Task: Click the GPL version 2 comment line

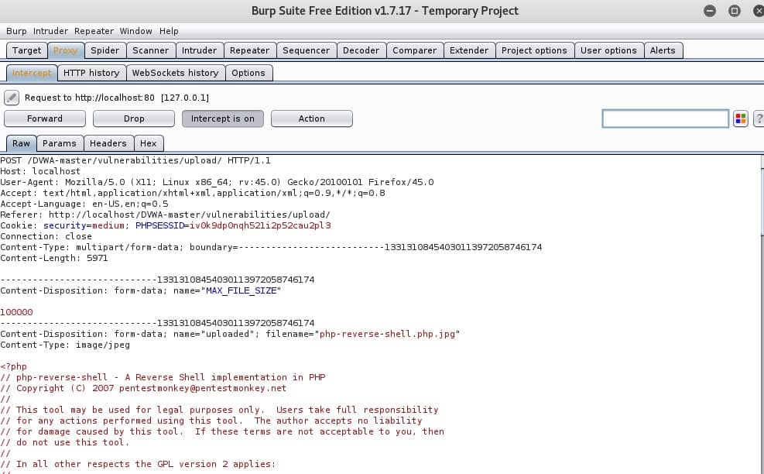Action: point(138,464)
